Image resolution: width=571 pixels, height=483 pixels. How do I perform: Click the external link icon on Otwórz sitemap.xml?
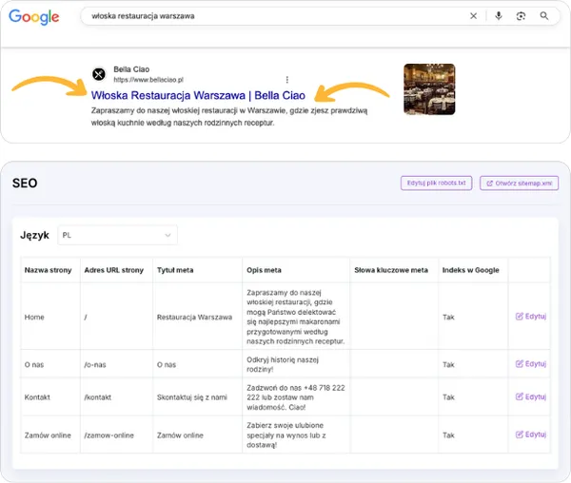point(489,184)
